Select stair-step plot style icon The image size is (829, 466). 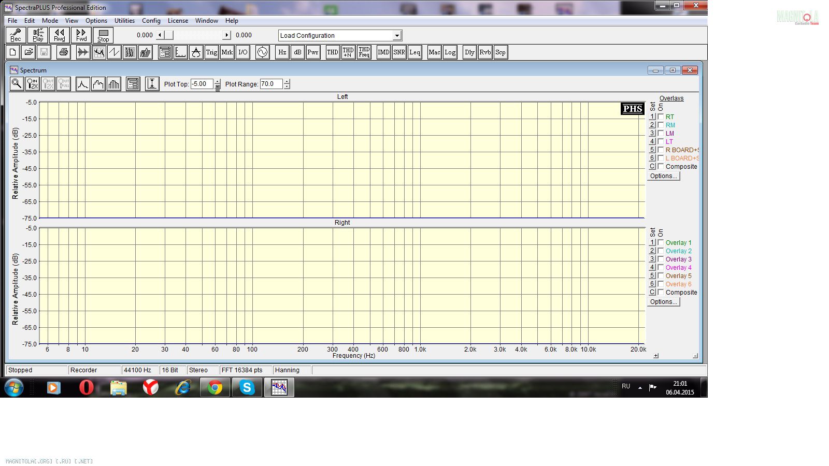coord(98,84)
